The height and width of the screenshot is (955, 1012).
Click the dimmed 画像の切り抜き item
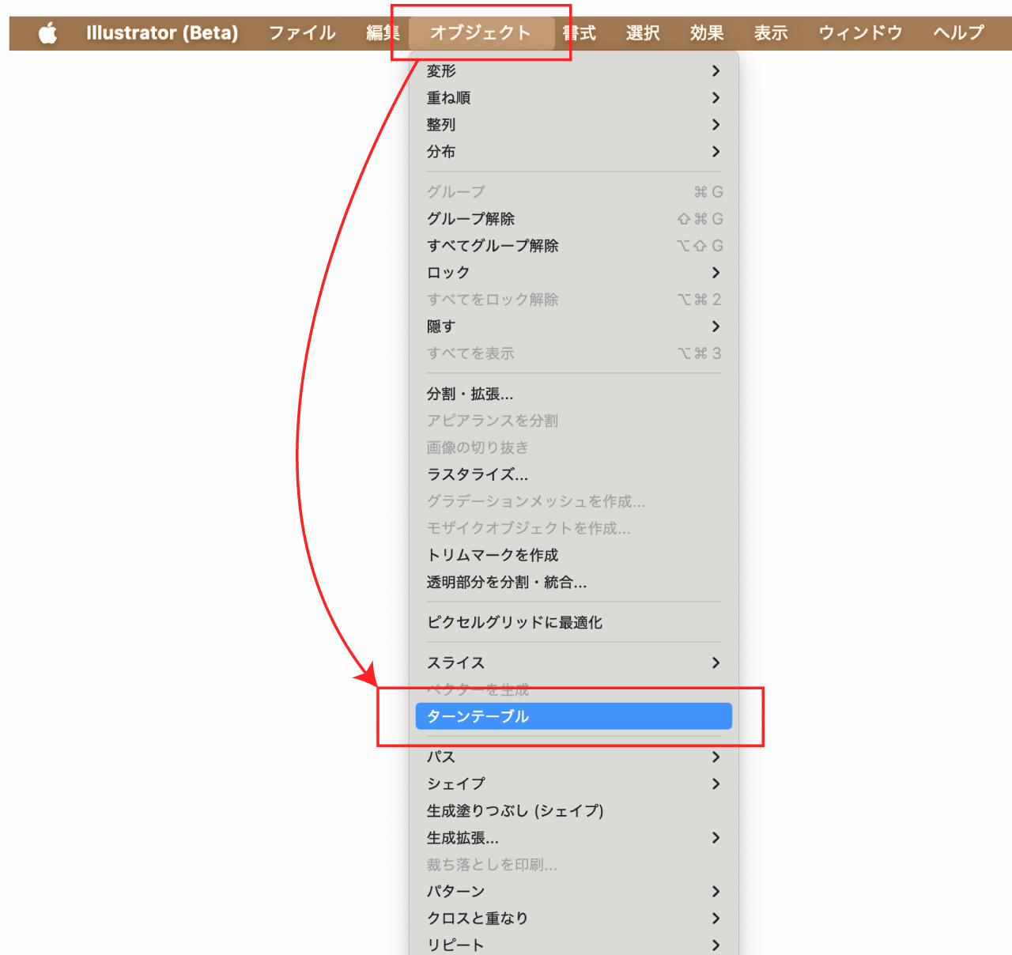click(x=574, y=447)
